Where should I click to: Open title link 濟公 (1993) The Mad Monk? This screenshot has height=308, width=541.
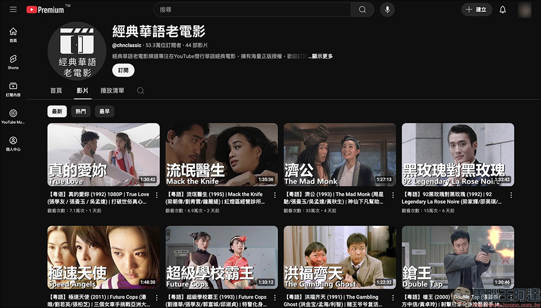point(334,198)
